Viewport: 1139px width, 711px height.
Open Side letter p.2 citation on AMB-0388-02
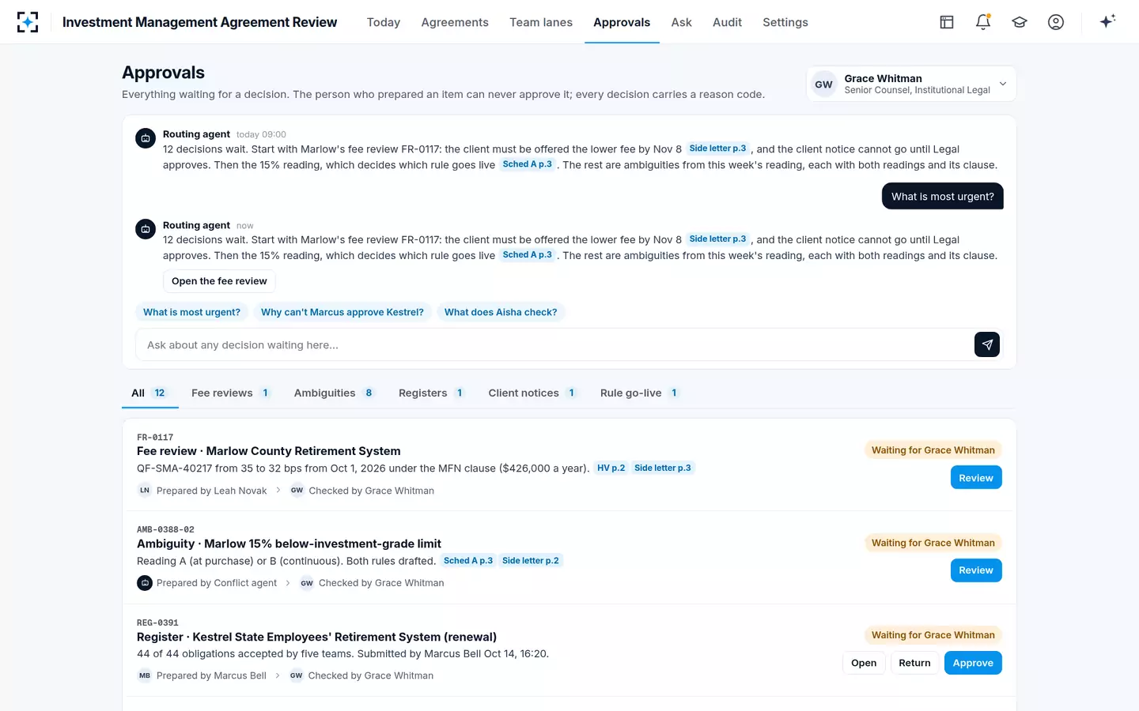pos(531,561)
